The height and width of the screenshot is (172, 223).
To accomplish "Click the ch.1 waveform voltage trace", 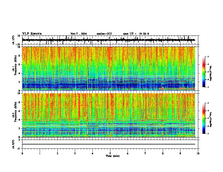I will pyautogui.click(x=108, y=40).
